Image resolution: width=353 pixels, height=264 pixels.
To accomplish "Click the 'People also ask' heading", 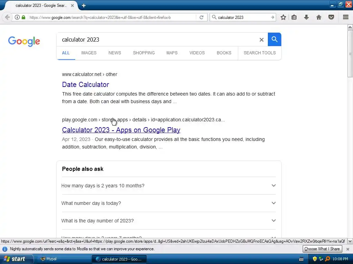I will 83,169.
